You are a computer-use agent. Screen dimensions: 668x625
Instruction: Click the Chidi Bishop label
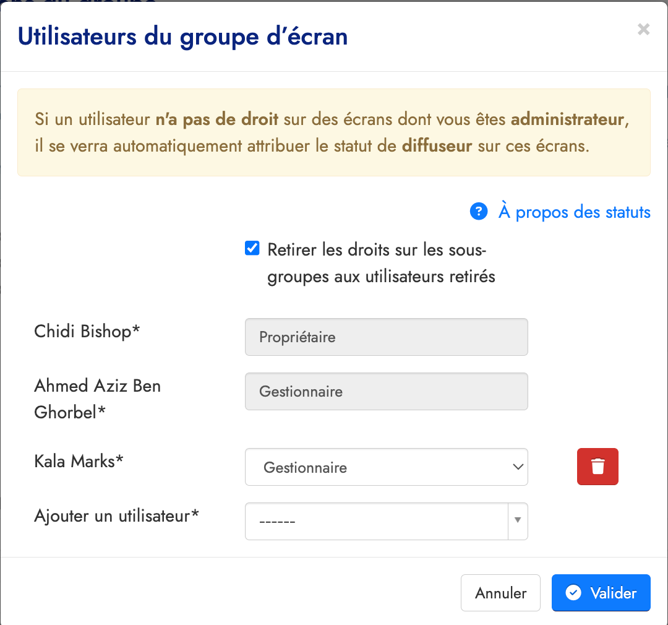point(87,331)
